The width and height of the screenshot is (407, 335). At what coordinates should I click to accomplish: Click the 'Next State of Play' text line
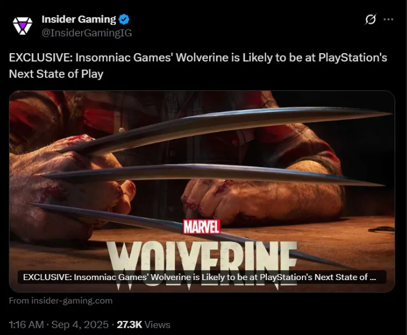56,74
